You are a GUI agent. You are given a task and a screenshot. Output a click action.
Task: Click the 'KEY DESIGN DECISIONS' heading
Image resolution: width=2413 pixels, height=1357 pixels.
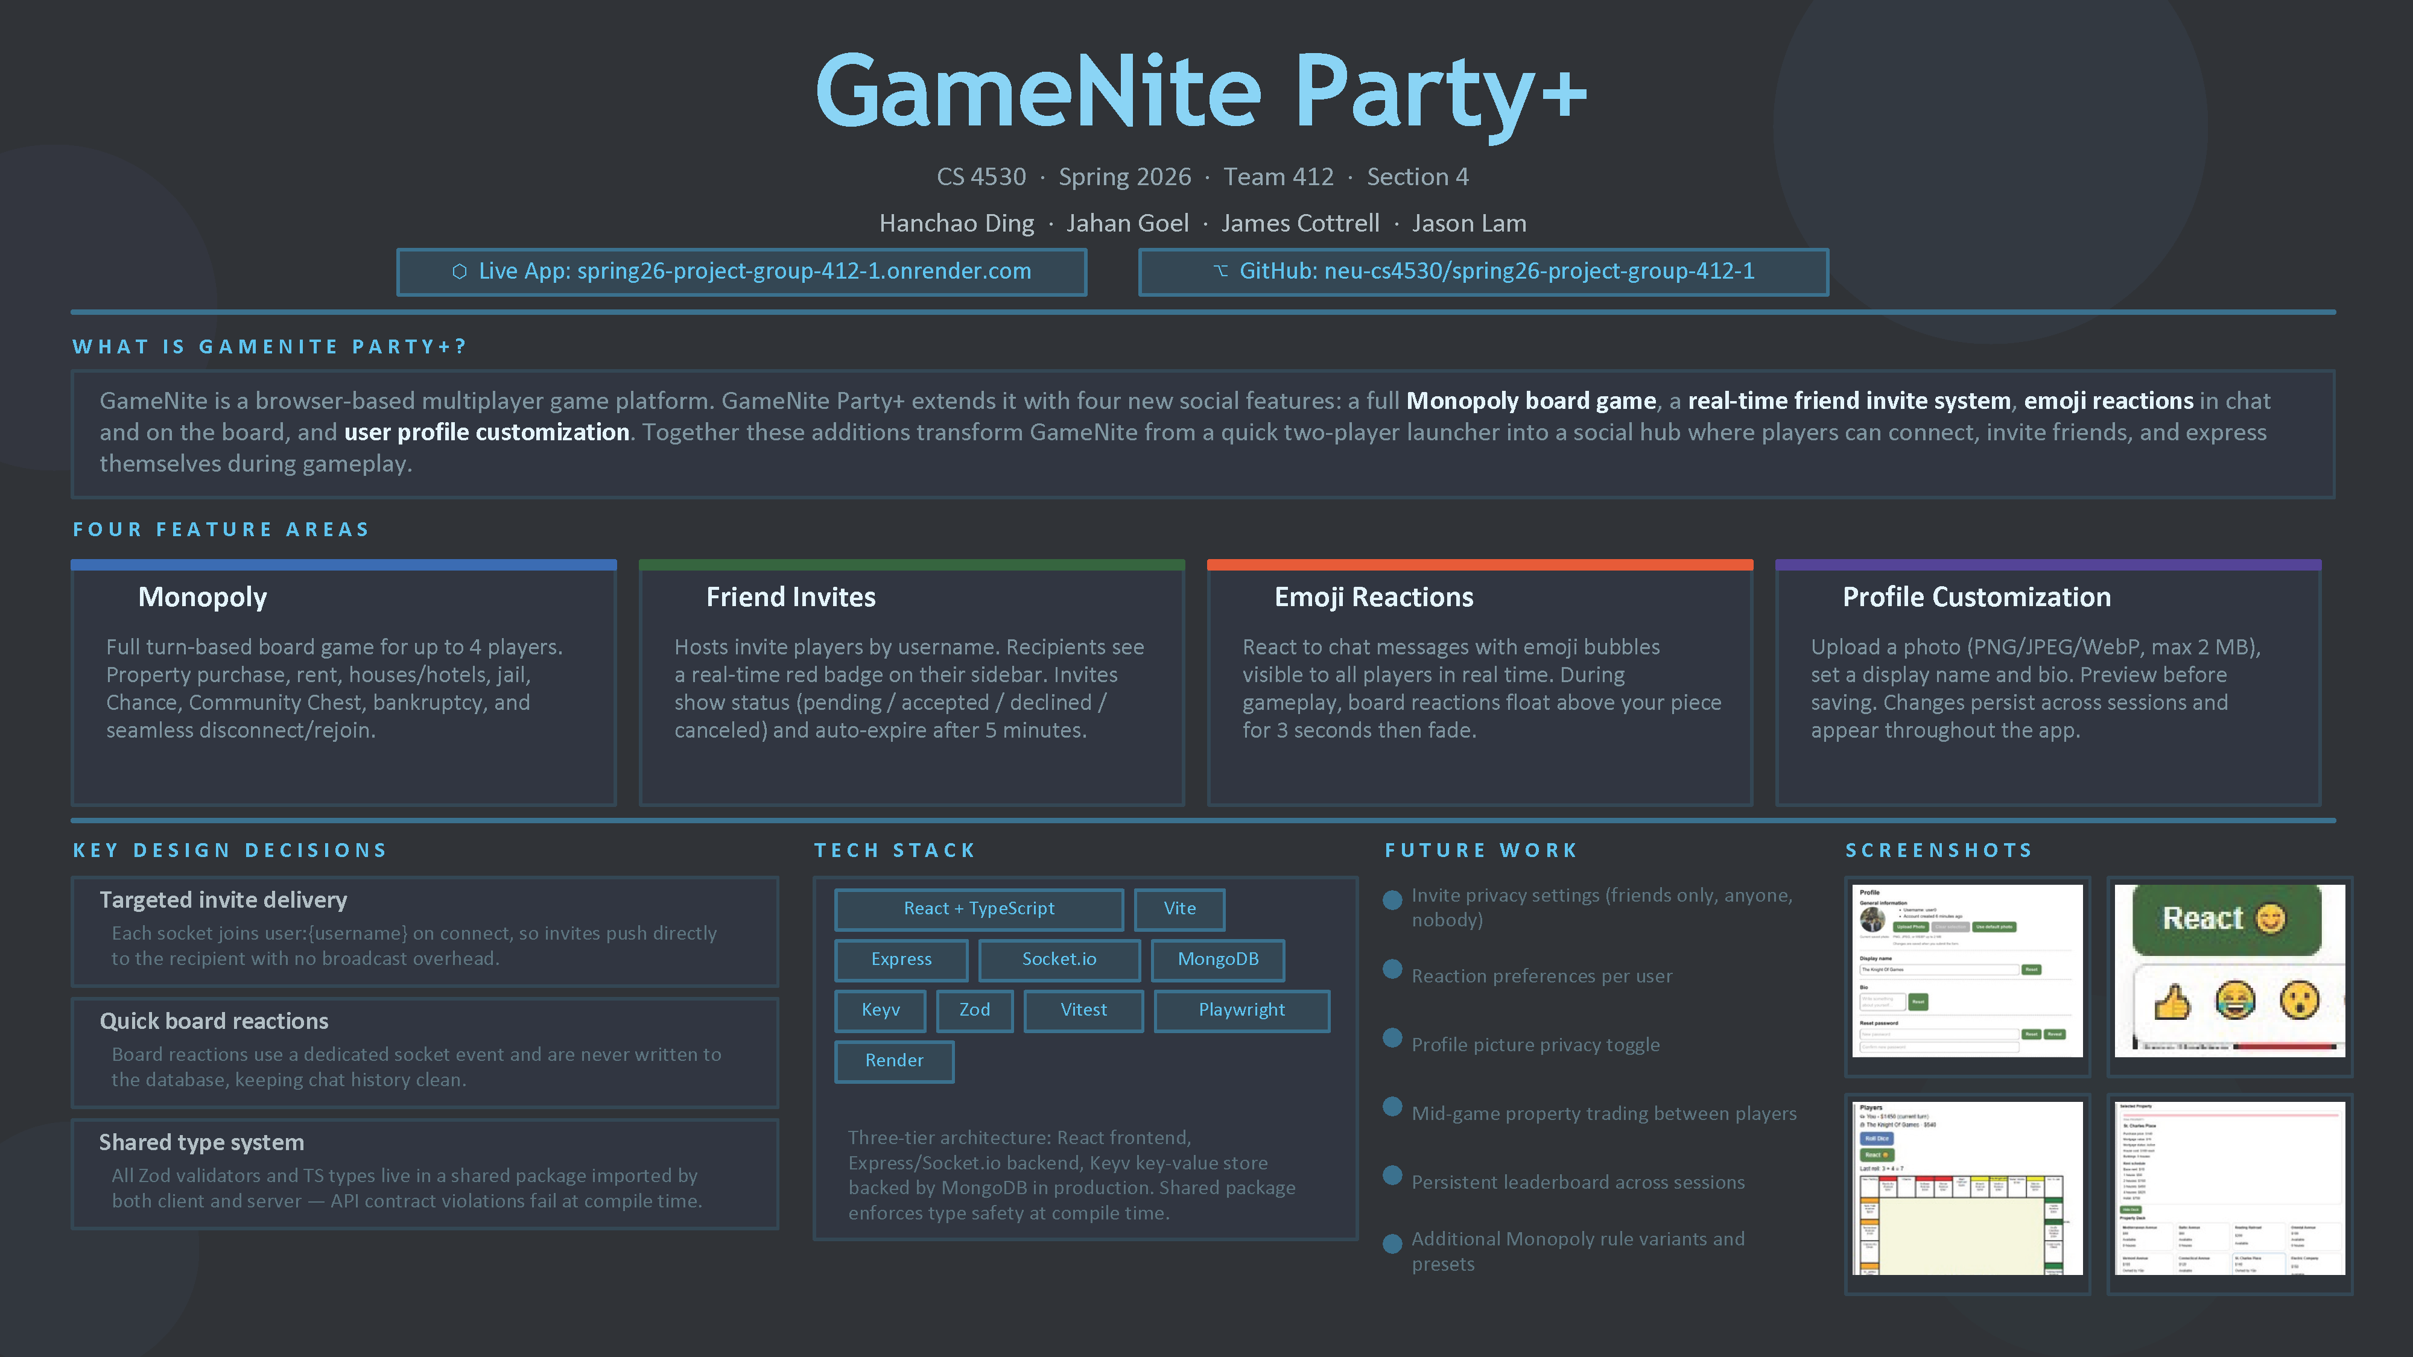coord(229,851)
